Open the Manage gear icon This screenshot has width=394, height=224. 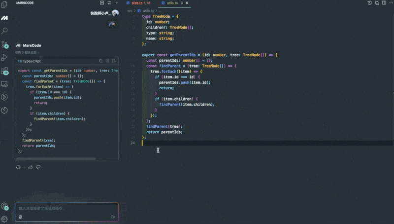click(x=4, y=219)
